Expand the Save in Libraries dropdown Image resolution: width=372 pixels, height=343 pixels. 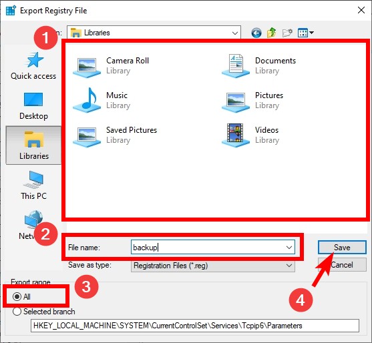pyautogui.click(x=235, y=33)
